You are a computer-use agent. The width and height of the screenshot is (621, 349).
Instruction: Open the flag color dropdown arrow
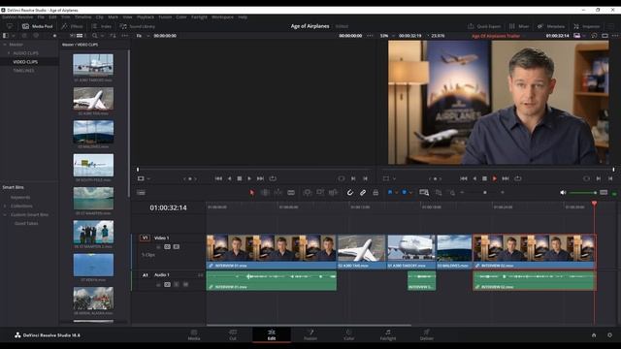pos(397,193)
